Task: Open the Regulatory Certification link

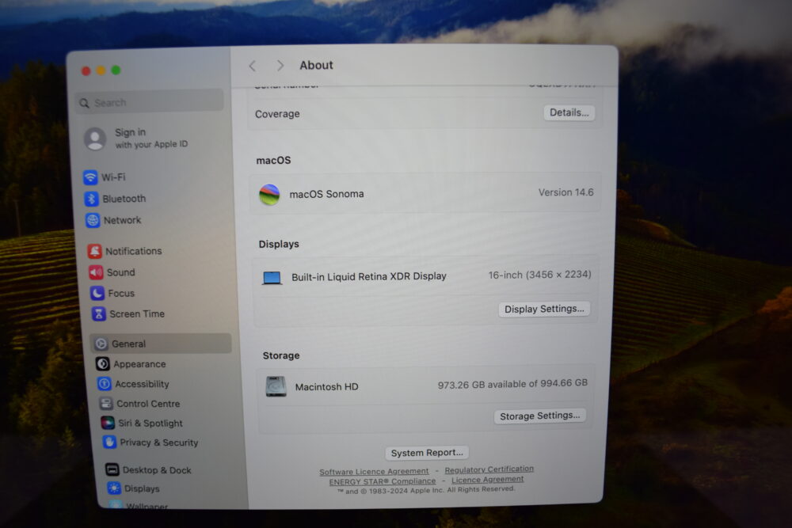Action: pyautogui.click(x=489, y=469)
